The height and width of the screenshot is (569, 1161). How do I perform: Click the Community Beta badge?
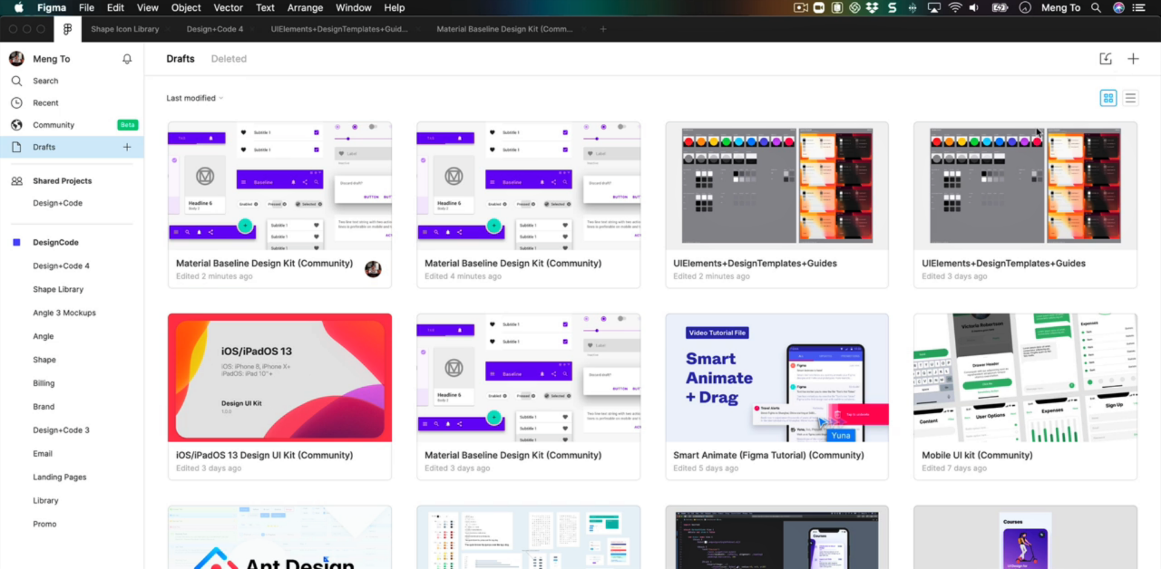click(128, 125)
